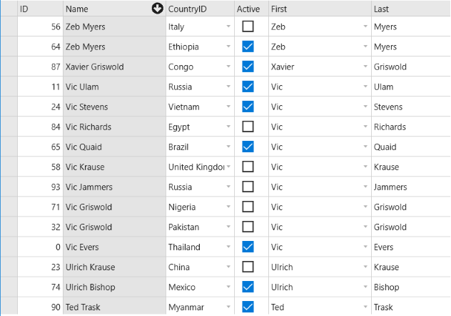Open First name dropdown in Ted row

tap(365, 307)
